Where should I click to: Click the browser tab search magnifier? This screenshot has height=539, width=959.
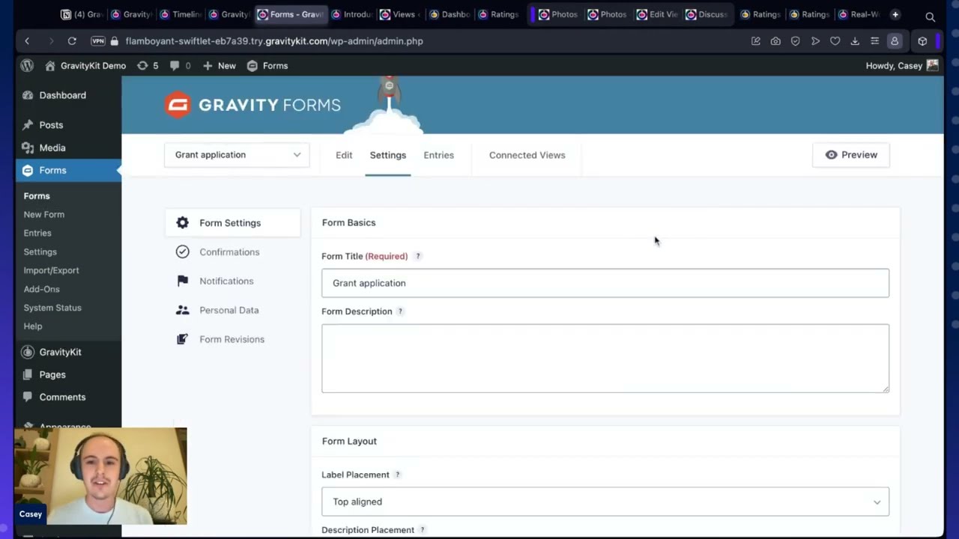[930, 16]
